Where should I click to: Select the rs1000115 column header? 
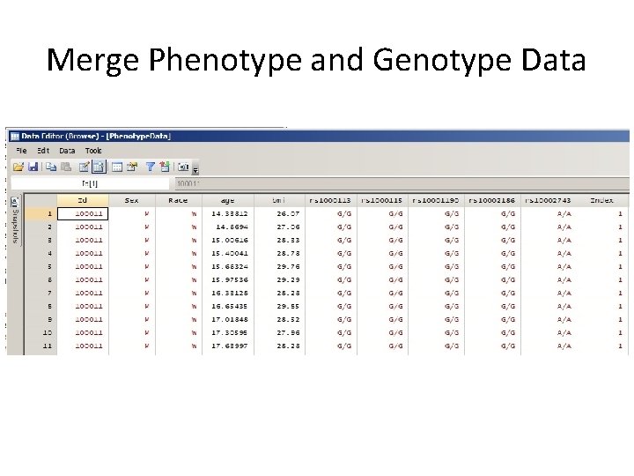click(x=382, y=200)
